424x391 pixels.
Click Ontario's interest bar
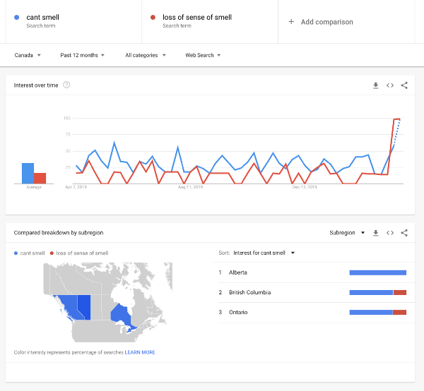point(378,313)
